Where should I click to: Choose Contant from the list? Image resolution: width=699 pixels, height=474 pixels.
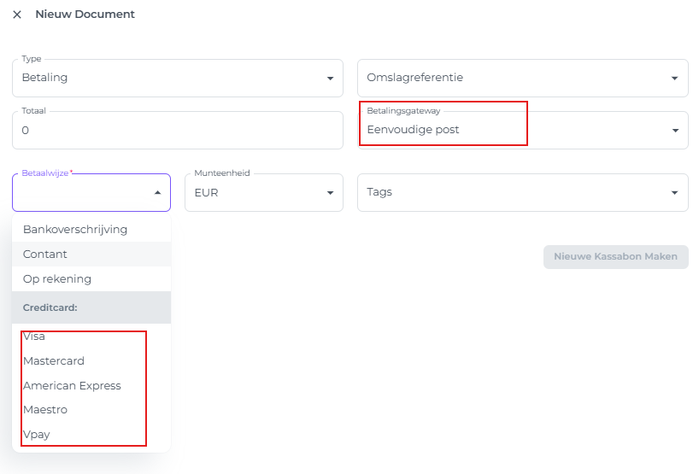(x=45, y=255)
